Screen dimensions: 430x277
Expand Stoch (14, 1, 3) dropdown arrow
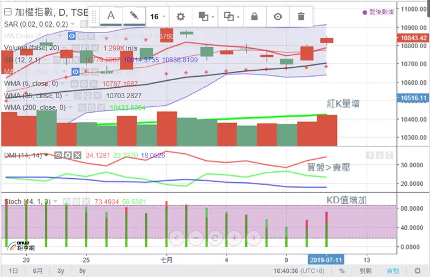[55, 202]
